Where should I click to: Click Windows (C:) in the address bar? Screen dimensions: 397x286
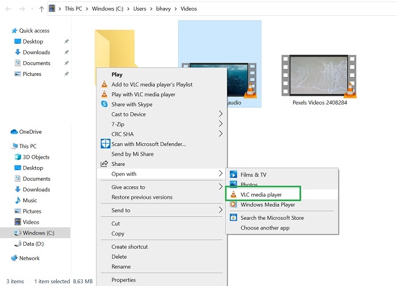coord(108,8)
